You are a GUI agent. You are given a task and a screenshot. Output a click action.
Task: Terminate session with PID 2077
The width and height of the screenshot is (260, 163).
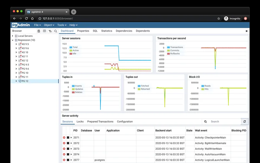click(x=64, y=160)
